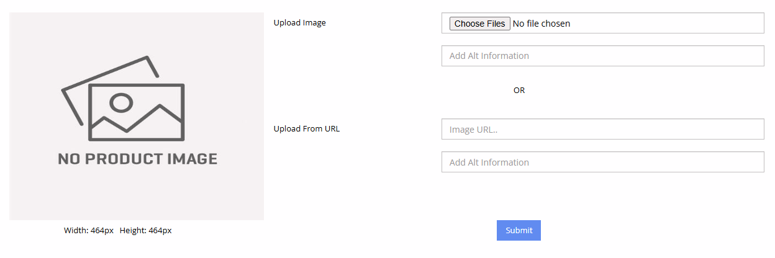
Task: Click the OR separator text
Action: click(519, 91)
